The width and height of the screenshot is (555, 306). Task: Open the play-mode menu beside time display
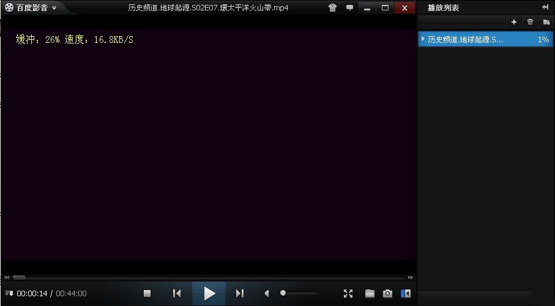9,294
